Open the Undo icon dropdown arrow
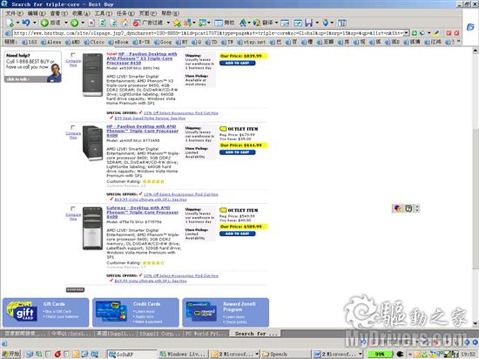 point(34,23)
